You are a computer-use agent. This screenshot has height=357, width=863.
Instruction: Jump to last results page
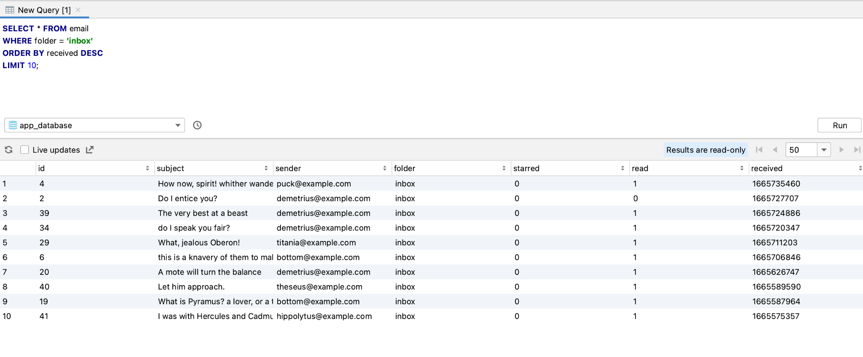click(857, 150)
